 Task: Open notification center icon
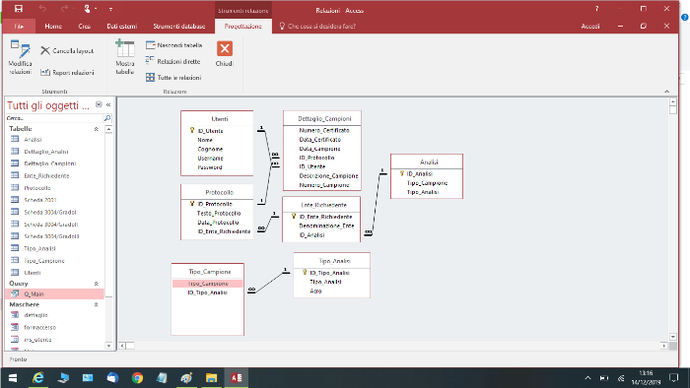click(x=673, y=378)
